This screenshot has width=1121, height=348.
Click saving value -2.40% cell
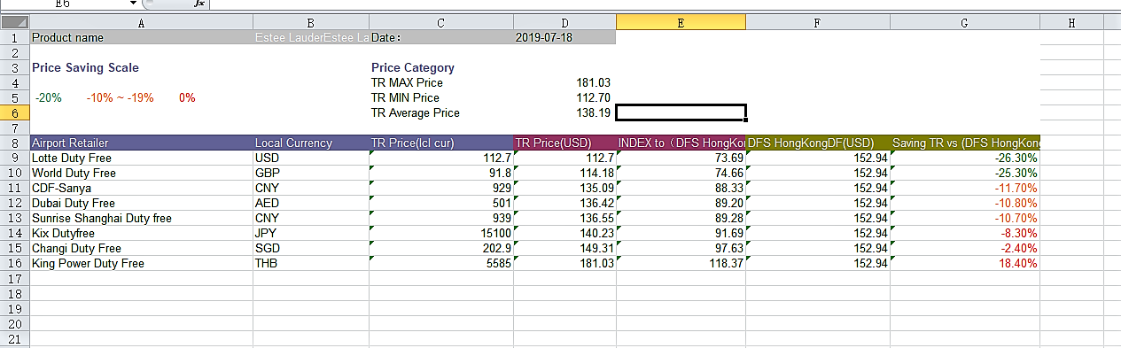tap(964, 248)
